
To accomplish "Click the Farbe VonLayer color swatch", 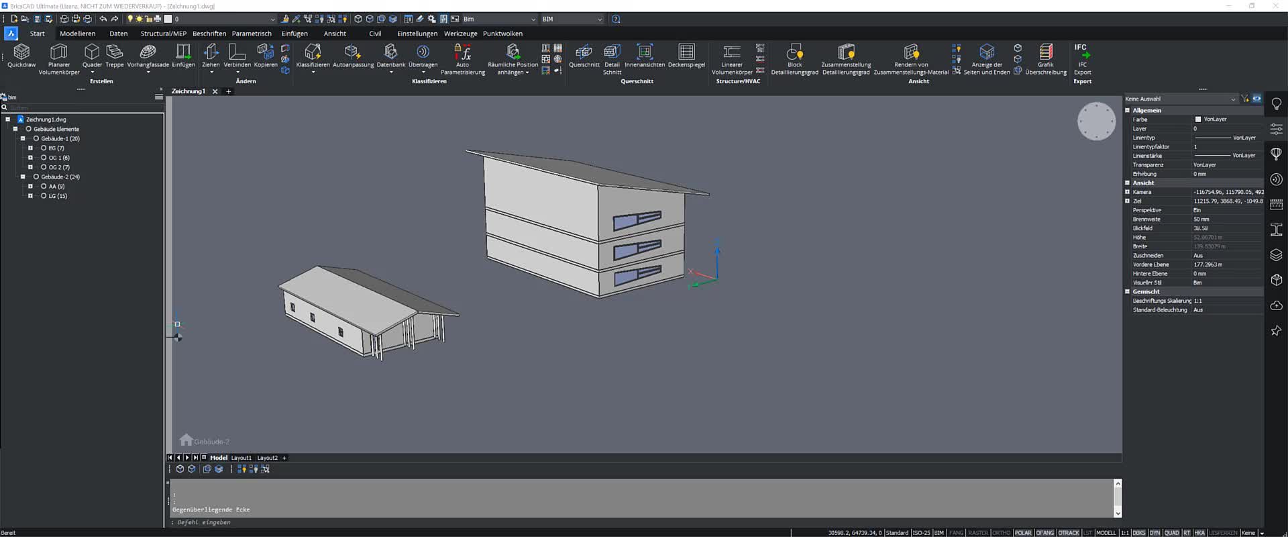I will 1198,119.
